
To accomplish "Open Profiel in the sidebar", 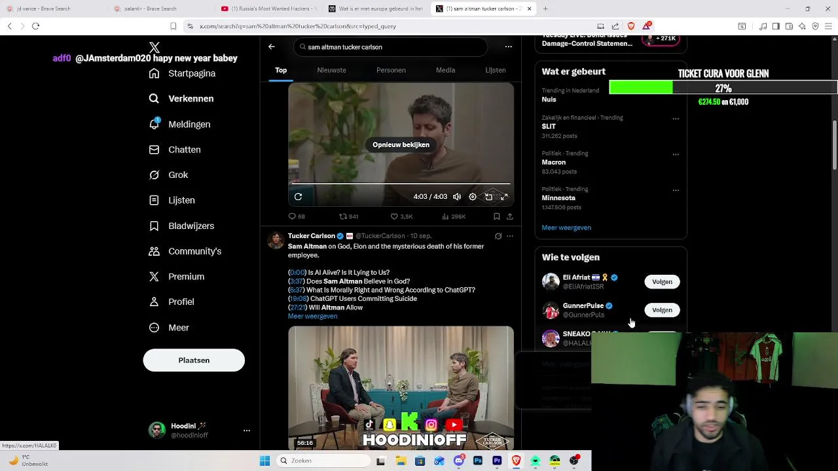I will pos(171,302).
